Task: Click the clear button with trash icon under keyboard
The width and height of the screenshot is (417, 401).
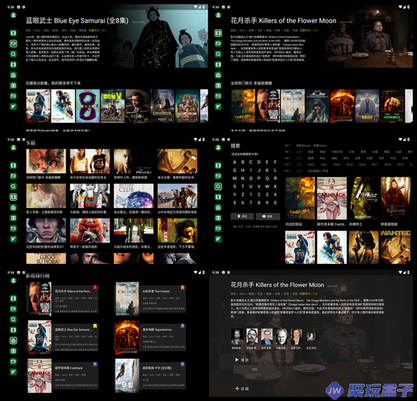Action: click(x=242, y=216)
